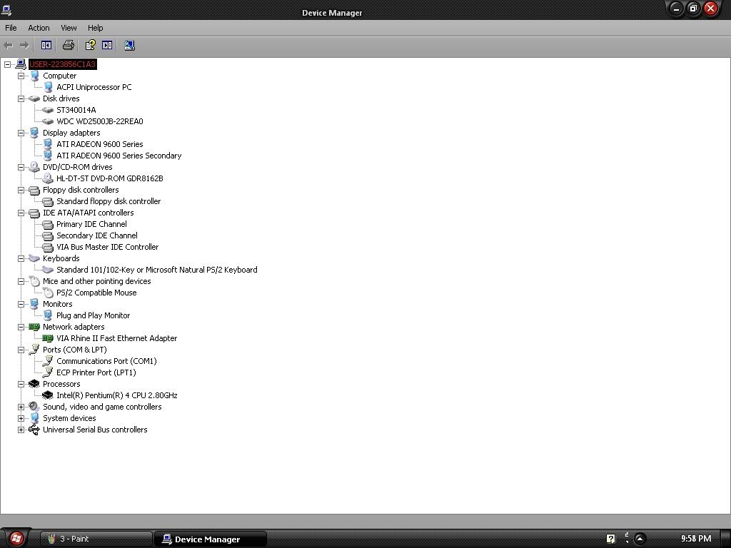Select Floppy disk controllers category label
Screen dimensions: 731x548
point(81,190)
